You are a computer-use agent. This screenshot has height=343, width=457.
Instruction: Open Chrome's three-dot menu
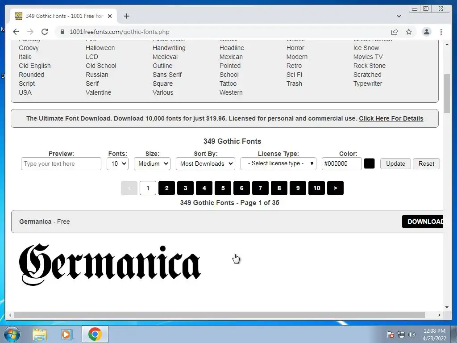point(441,32)
